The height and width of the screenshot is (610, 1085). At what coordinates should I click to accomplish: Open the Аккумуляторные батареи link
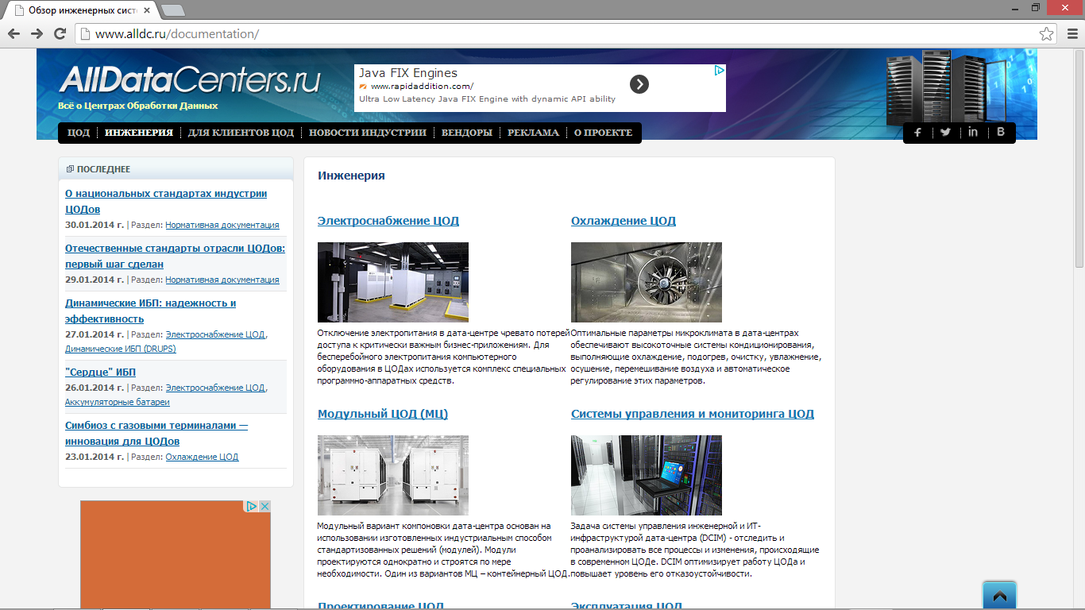tap(118, 402)
